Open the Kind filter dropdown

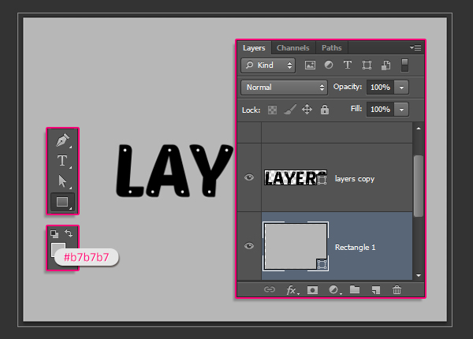click(x=268, y=65)
